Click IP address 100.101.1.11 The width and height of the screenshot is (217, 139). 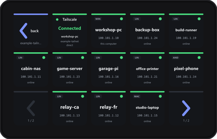point(31,77)
